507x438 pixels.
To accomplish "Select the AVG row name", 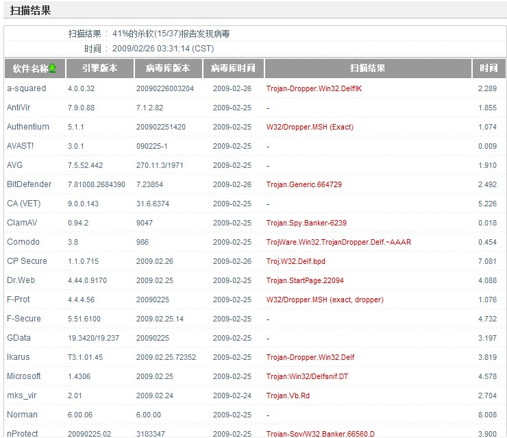I will point(14,165).
